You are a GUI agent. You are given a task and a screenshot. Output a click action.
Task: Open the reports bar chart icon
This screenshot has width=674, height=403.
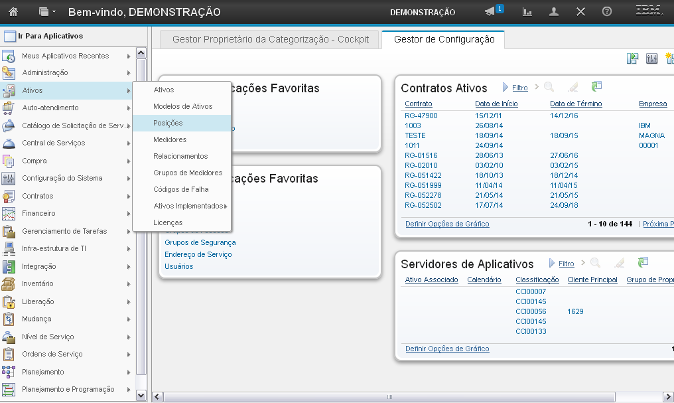(x=527, y=12)
